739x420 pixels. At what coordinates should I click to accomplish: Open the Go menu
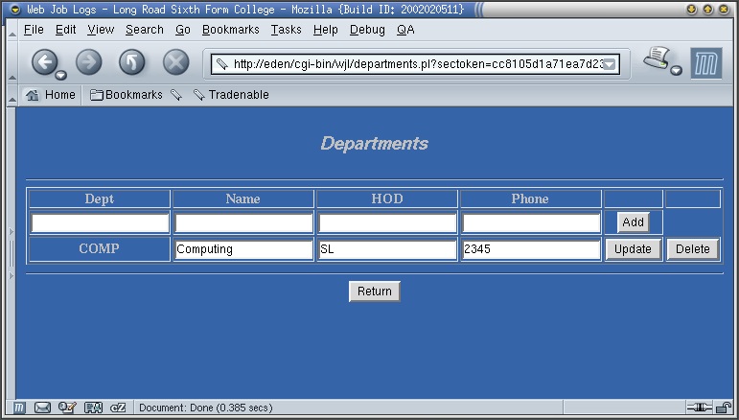tap(182, 30)
